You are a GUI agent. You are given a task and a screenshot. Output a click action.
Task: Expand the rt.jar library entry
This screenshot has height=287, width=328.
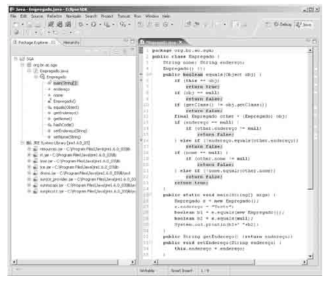tap(29, 155)
